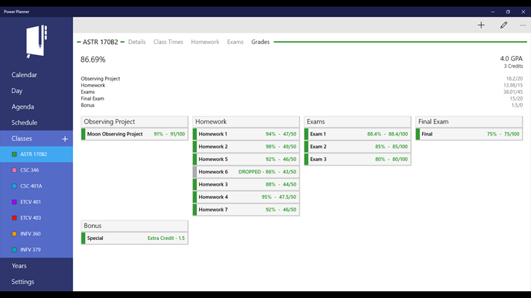Add a new class with plus icon
Screen dimensions: 531x298
coord(65,139)
